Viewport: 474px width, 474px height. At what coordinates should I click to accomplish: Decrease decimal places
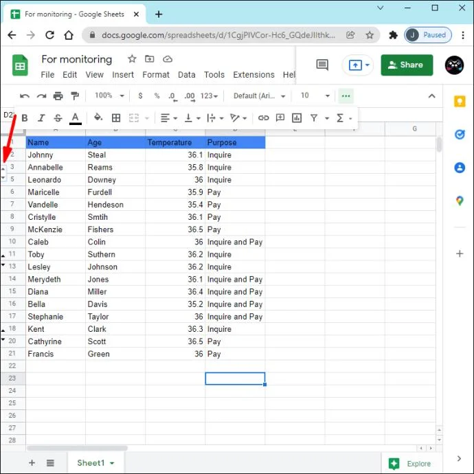(x=172, y=97)
